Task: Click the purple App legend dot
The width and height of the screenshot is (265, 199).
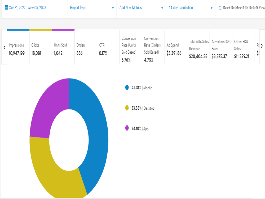Action: point(127,128)
